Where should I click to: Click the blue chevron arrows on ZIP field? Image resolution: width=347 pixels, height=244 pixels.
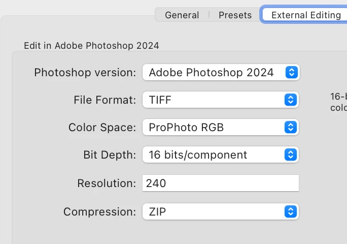[x=290, y=211]
